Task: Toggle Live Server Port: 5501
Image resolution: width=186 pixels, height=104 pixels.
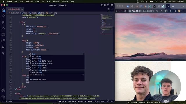Action: click(100, 101)
